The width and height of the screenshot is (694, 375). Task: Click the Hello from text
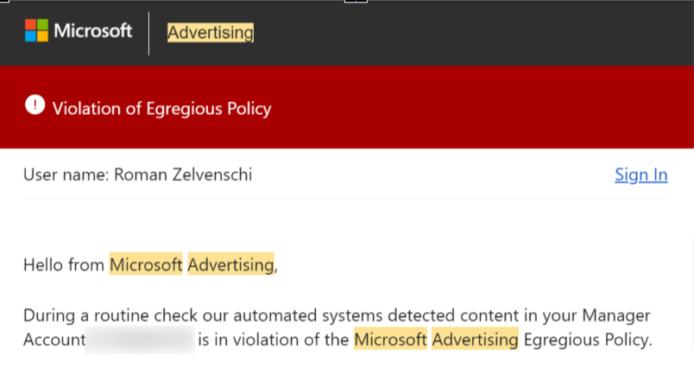click(x=64, y=264)
